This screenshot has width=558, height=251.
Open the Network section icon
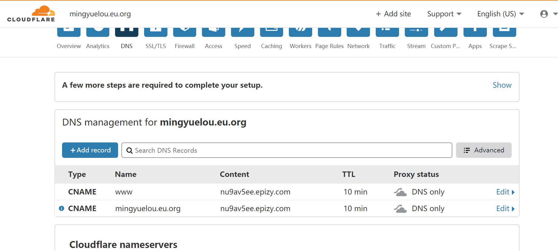358,32
